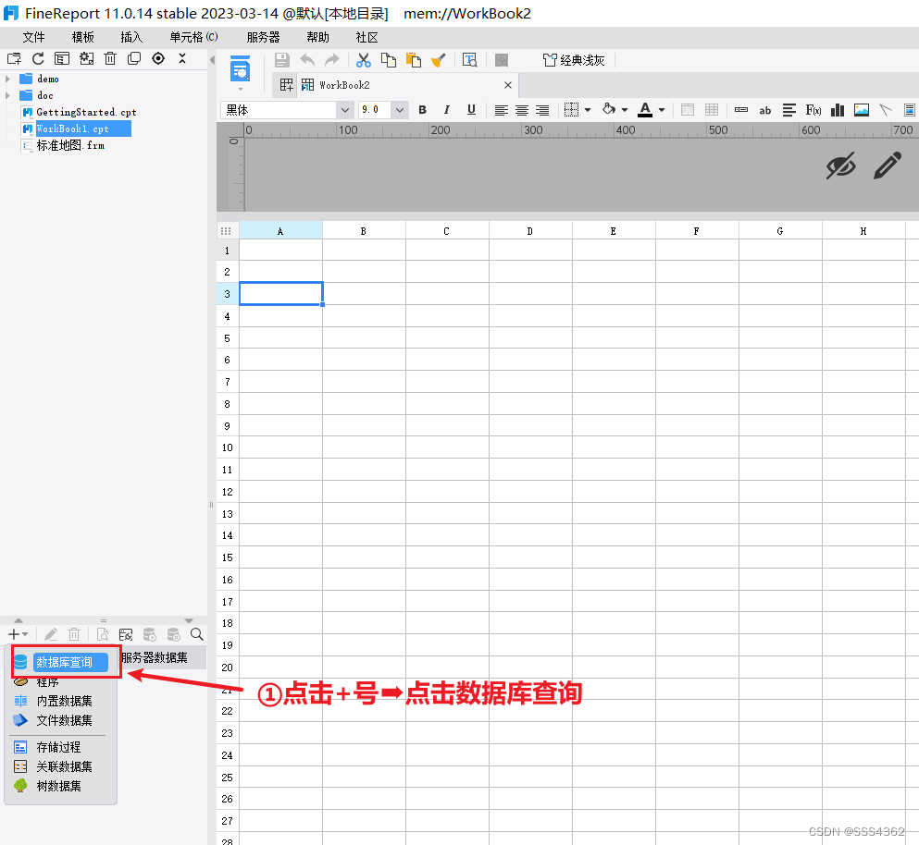Insert a slash line using the diagonal icon
This screenshot has height=845, width=919.
click(886, 110)
